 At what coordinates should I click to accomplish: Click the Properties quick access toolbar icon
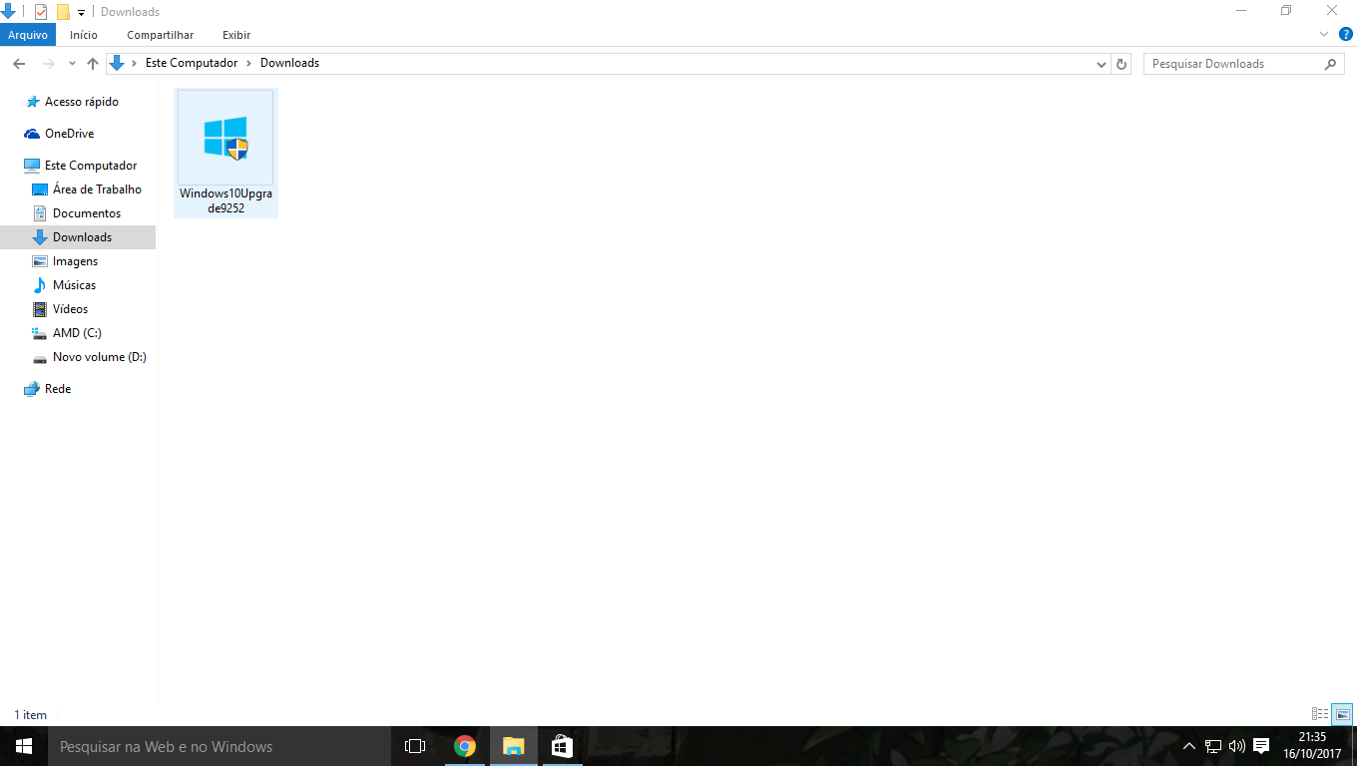[x=41, y=12]
